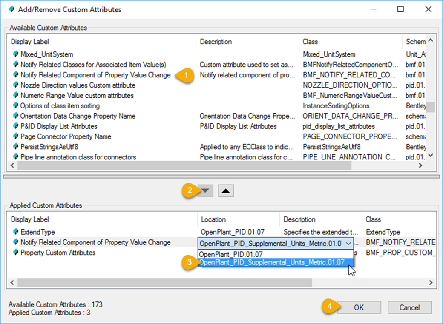This screenshot has height=324, width=443.
Task: Select the Page Connector Property Name row
Action: tap(66, 136)
